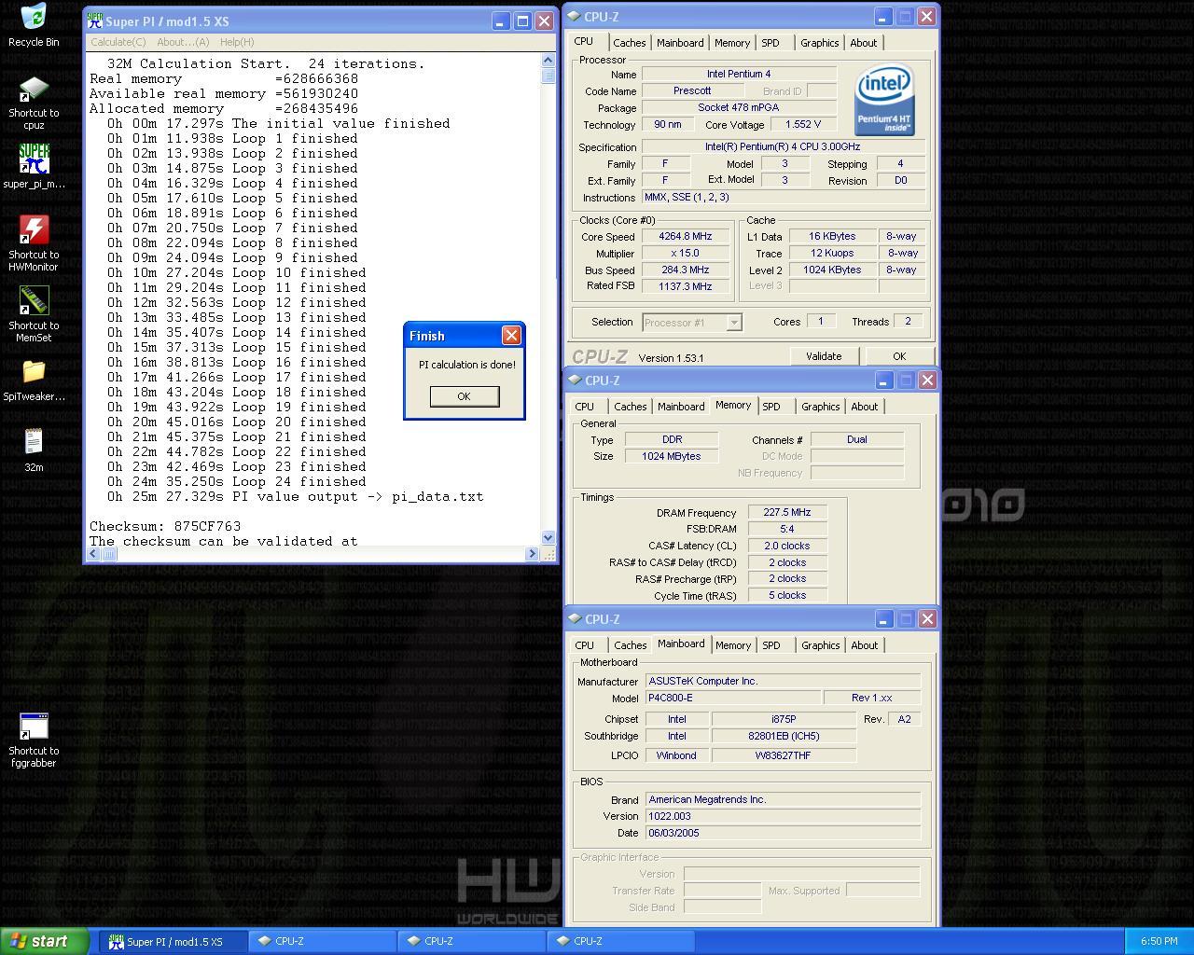Open the Shortcut to HWMonitor icon
This screenshot has width=1194, height=955.
point(34,230)
